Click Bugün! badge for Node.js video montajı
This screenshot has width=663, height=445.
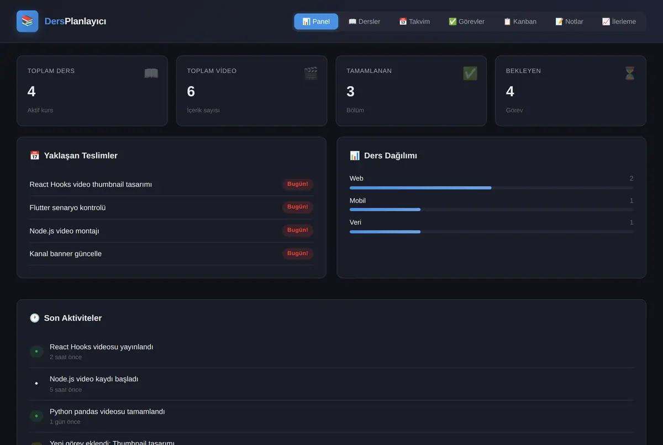pos(298,230)
